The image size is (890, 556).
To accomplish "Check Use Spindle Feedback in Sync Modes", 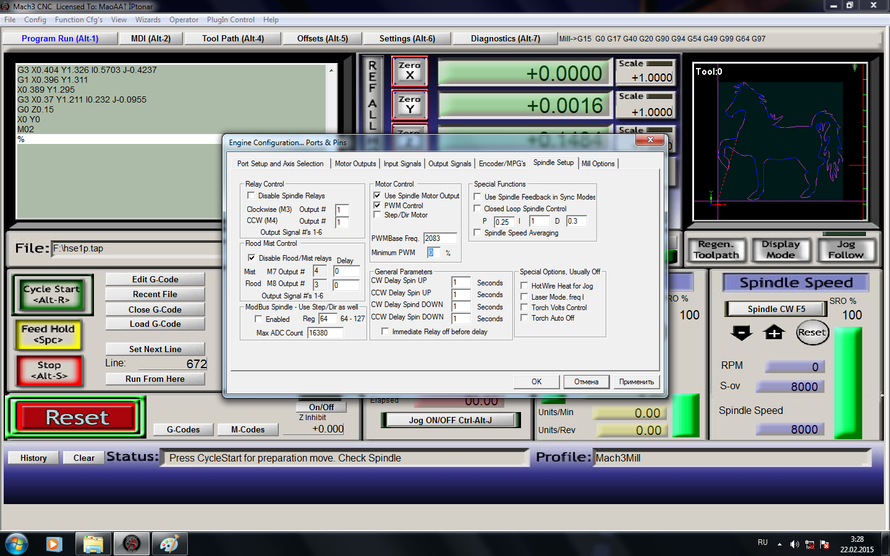I will [x=477, y=196].
